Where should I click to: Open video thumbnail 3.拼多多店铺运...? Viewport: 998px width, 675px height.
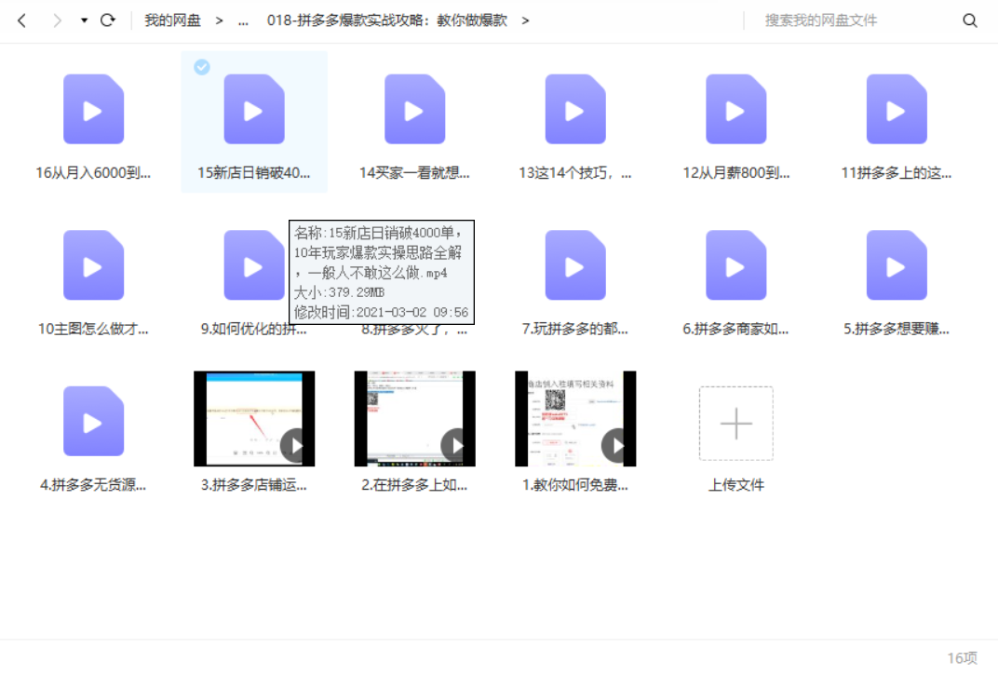coord(254,418)
